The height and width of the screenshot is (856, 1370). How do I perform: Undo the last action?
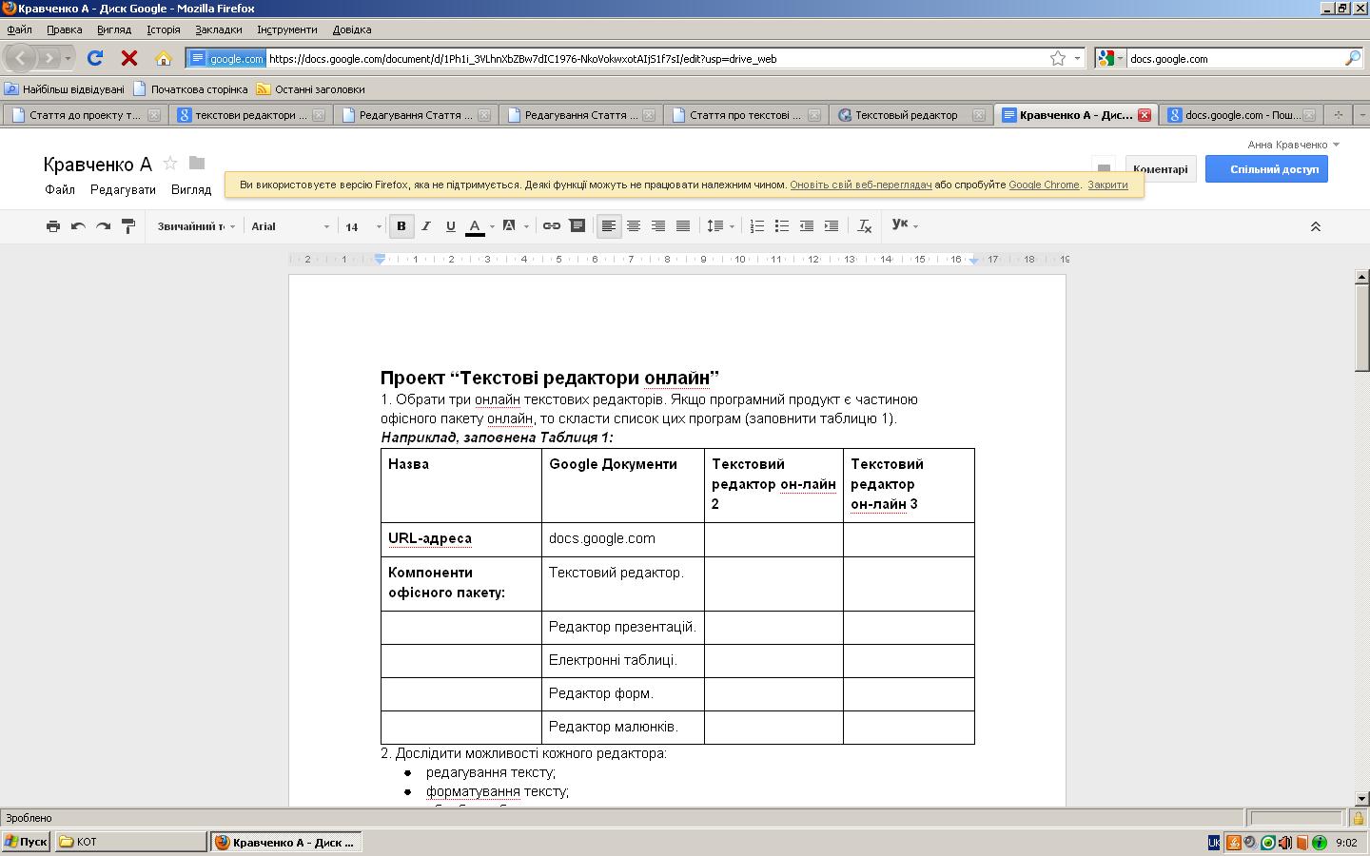click(78, 226)
